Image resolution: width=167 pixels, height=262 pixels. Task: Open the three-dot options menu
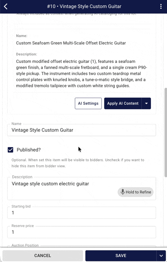tap(161, 7)
